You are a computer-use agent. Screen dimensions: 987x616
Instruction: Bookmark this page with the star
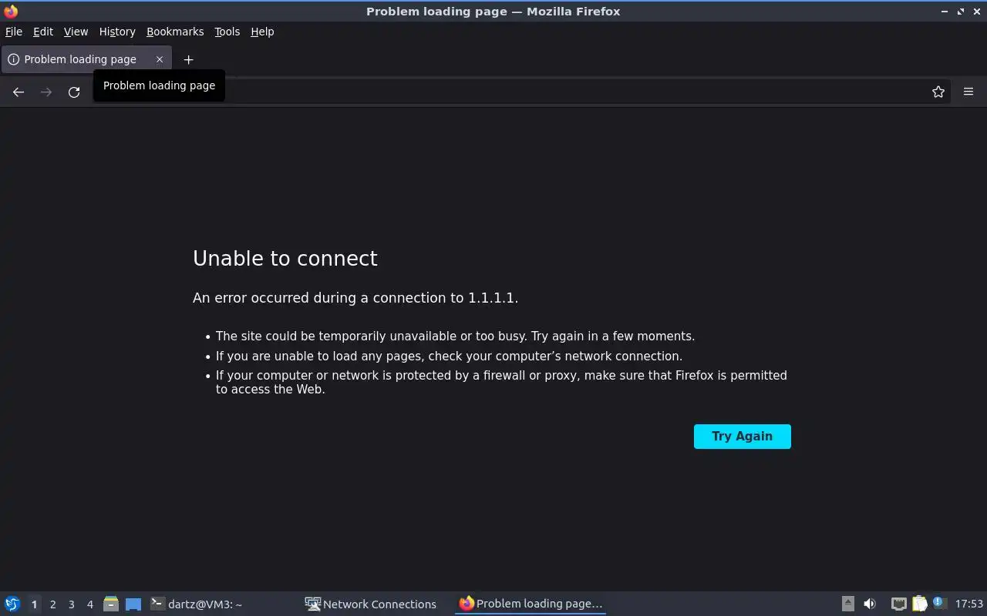(x=938, y=92)
